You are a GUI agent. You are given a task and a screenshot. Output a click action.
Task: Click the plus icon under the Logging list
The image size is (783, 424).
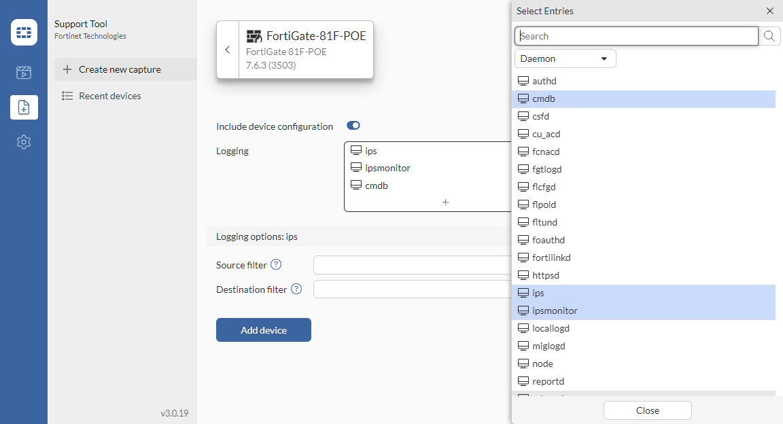445,202
